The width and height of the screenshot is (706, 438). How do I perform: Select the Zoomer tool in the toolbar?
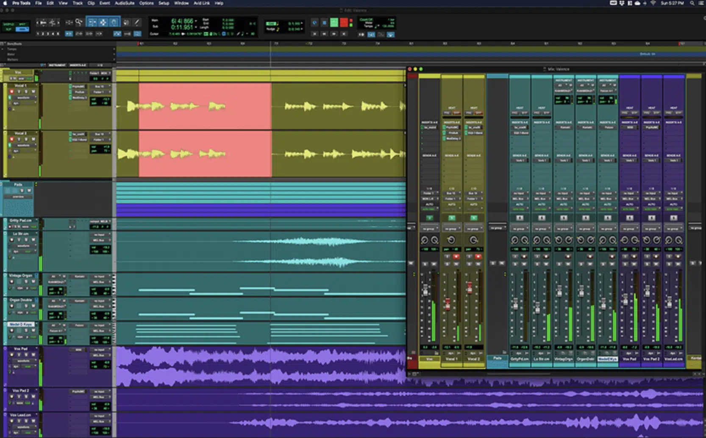point(79,22)
